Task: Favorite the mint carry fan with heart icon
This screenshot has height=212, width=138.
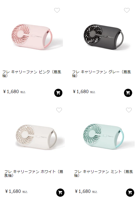Action: (129, 110)
